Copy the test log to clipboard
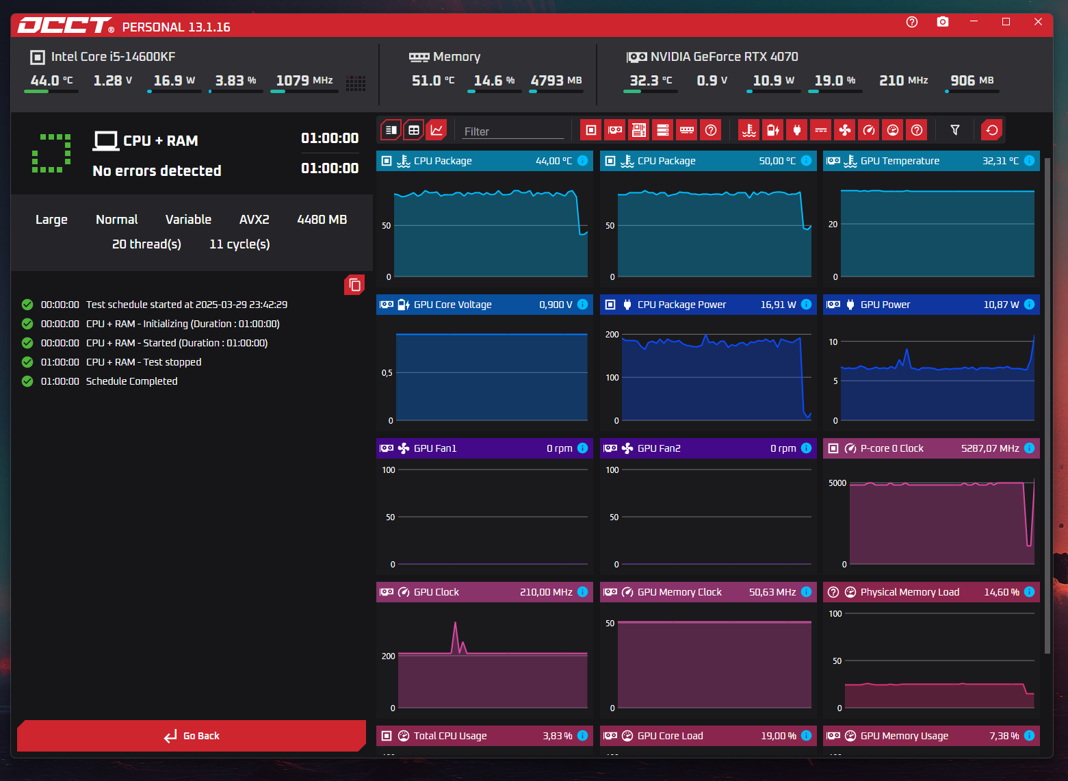The height and width of the screenshot is (781, 1068). (x=354, y=285)
